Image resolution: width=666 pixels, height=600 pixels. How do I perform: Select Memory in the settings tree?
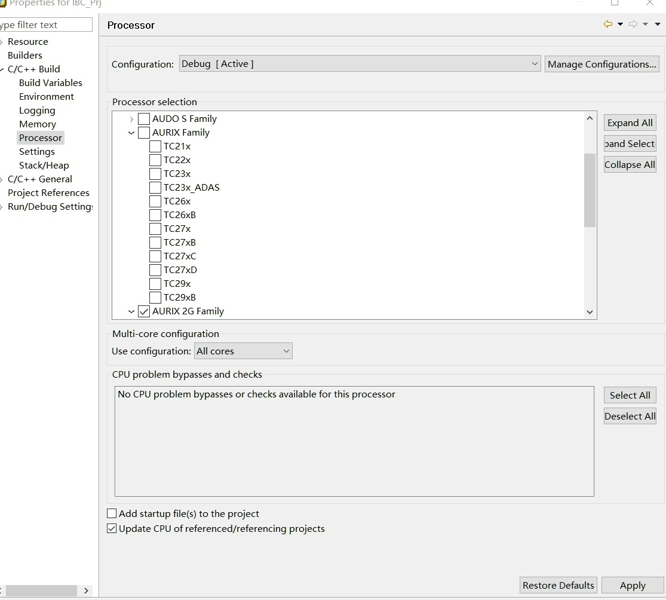pos(38,124)
